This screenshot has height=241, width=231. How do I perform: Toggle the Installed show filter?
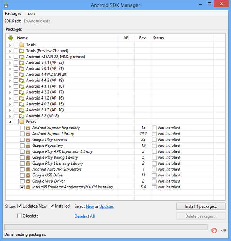[x=52, y=206]
